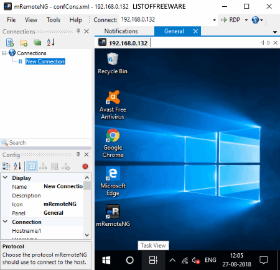Viewport: 280px width, 270px height.
Task: Collapse the Connections root tree node
Action: click(x=4, y=53)
